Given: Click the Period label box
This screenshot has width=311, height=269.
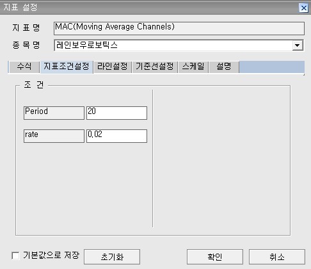Looking at the screenshot, I should pyautogui.click(x=54, y=113).
